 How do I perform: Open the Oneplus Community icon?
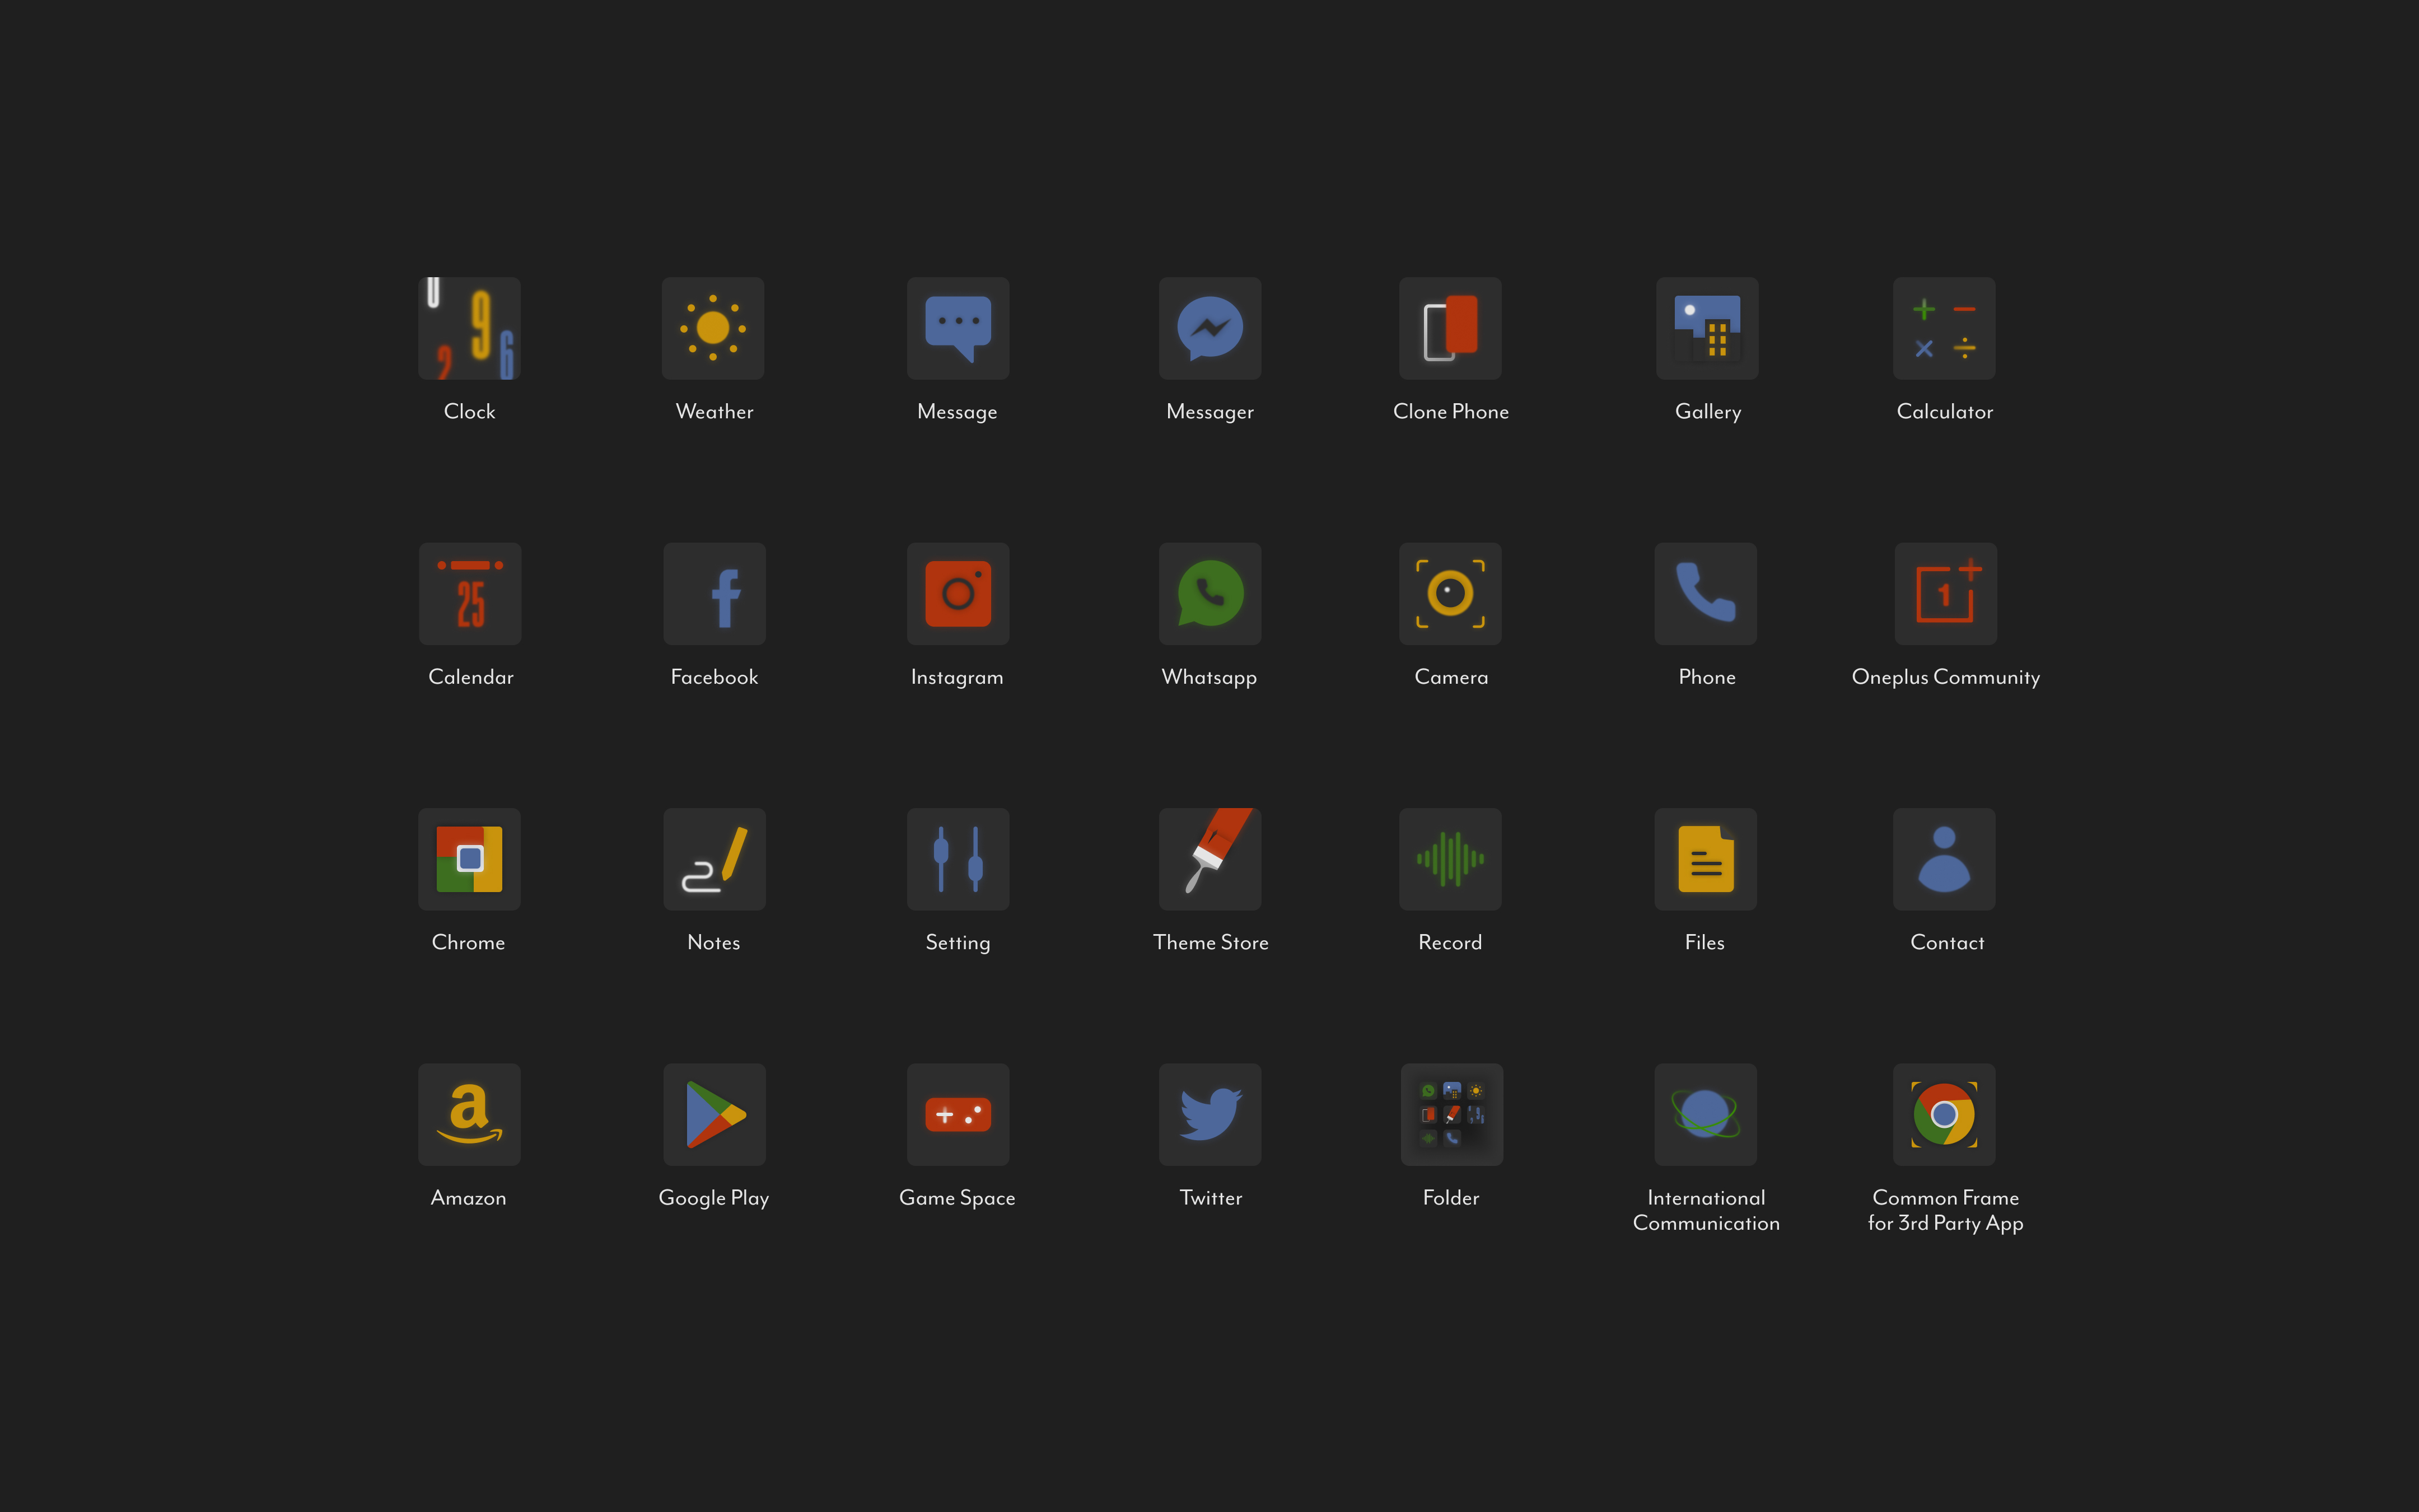1946,594
